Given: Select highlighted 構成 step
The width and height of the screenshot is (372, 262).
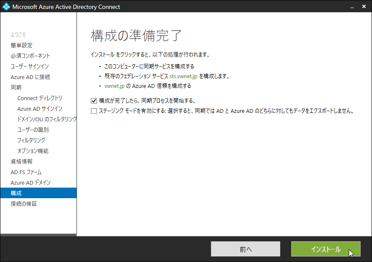Looking at the screenshot, I should [x=38, y=193].
